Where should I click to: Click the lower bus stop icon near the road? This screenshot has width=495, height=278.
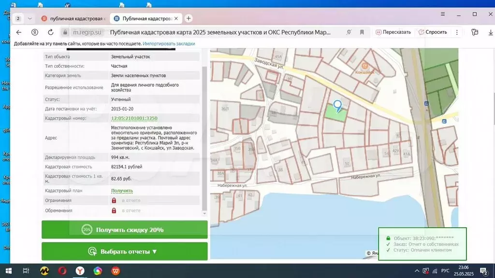tap(444, 121)
